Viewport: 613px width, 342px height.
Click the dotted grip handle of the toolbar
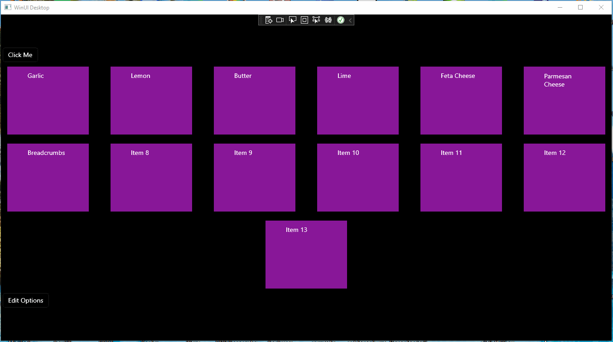point(261,20)
